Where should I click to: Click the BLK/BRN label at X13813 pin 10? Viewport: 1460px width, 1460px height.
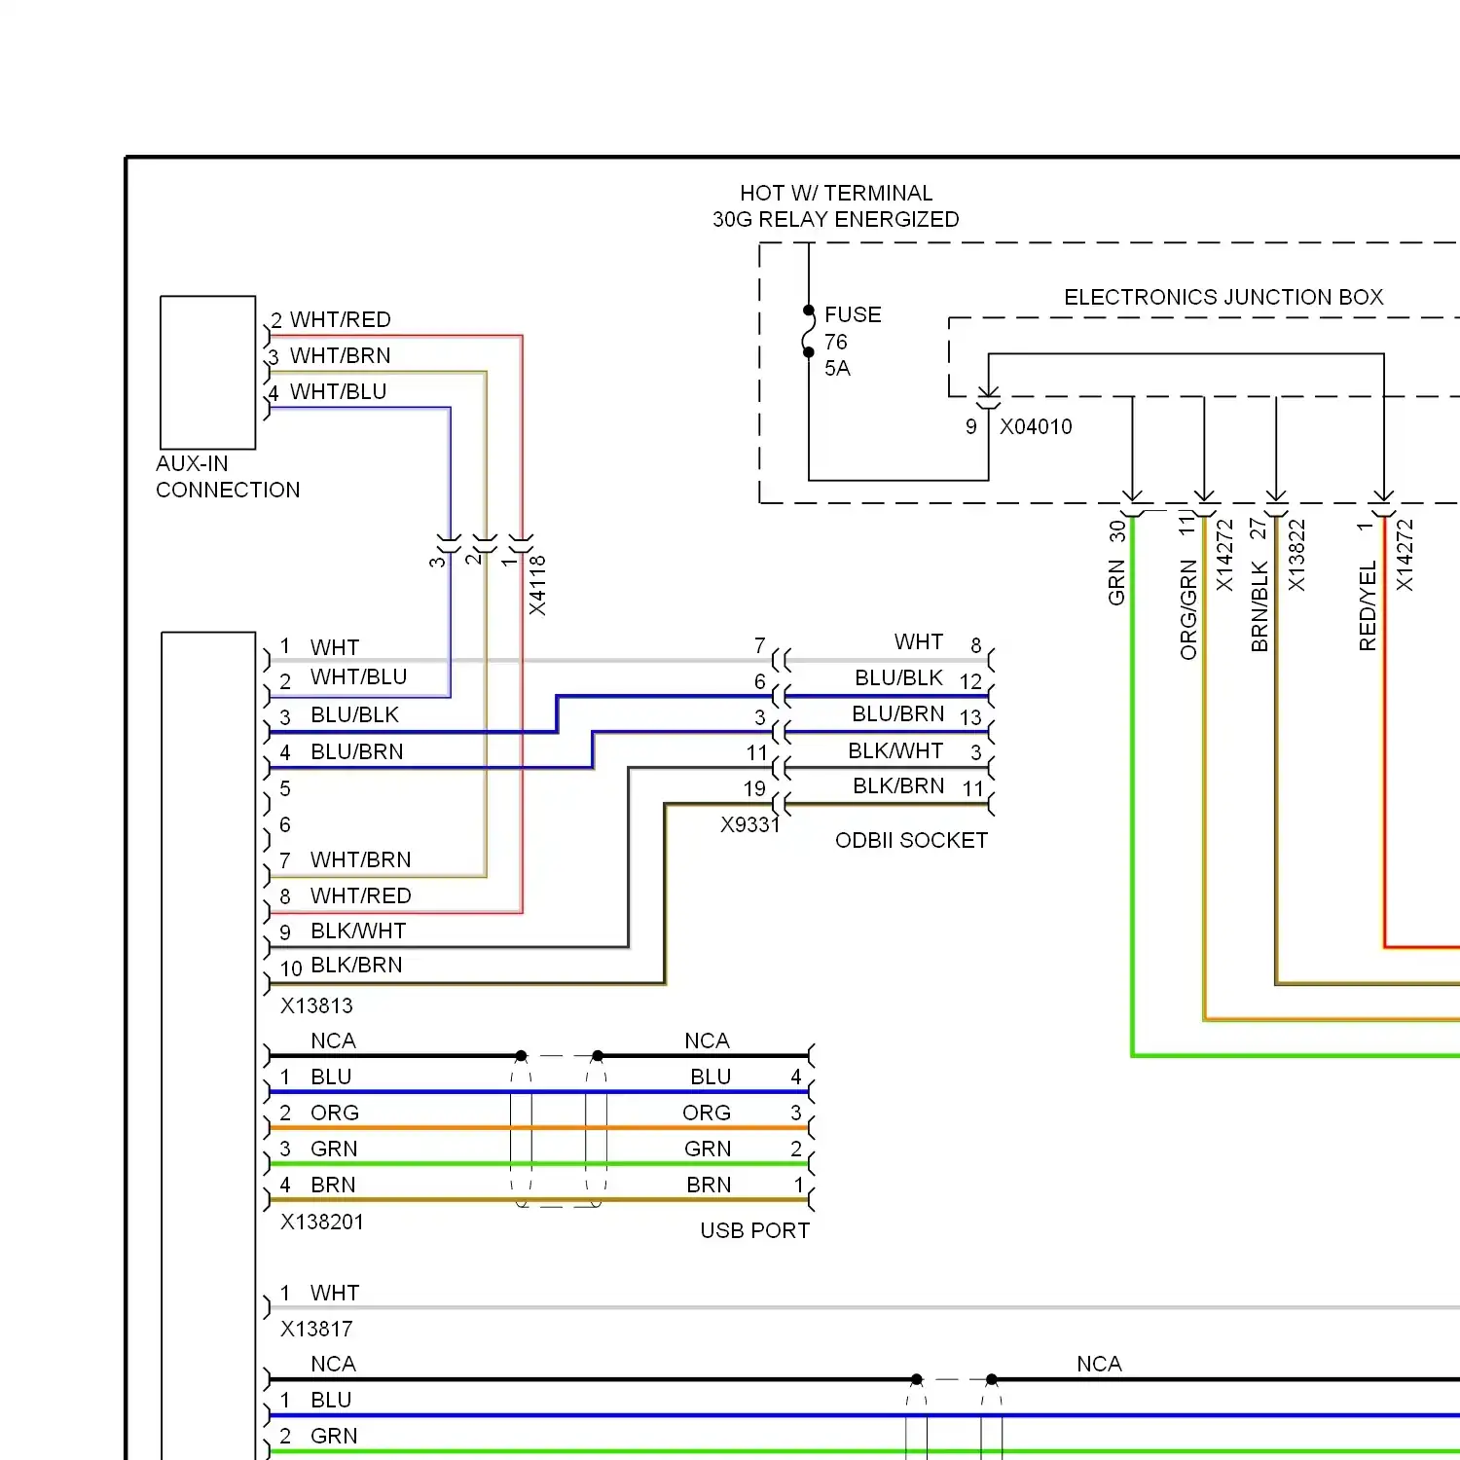click(x=356, y=965)
